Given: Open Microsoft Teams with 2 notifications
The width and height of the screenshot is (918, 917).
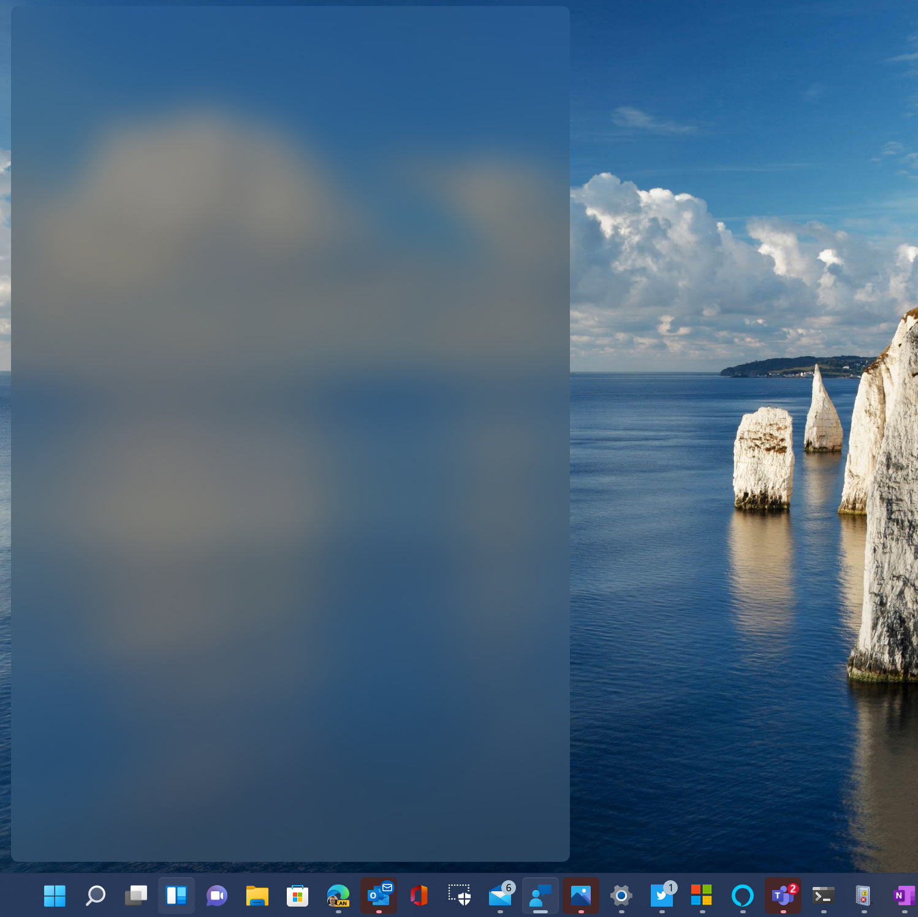Looking at the screenshot, I should click(x=783, y=896).
